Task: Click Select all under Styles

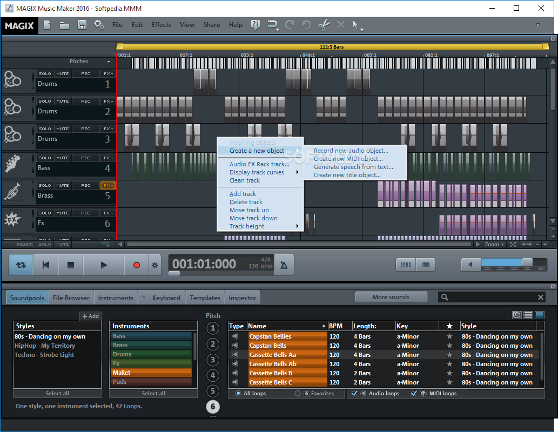Action: [57, 393]
